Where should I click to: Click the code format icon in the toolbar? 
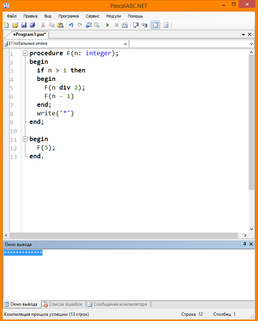(166, 25)
